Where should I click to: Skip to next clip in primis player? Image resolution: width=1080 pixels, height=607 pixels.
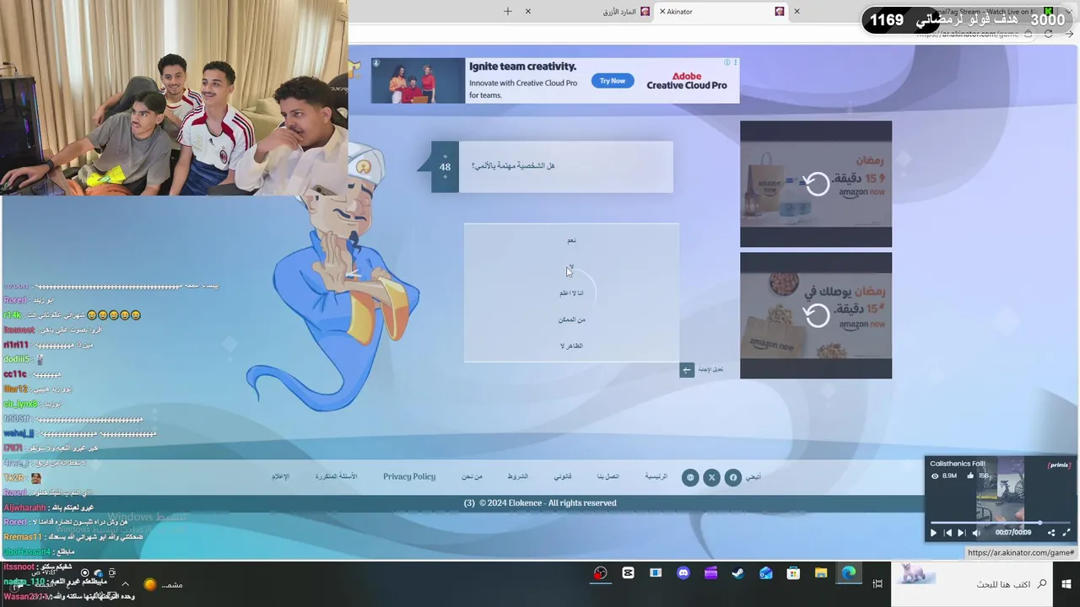961,533
